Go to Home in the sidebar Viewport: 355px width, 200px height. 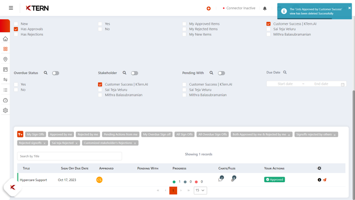point(5,39)
